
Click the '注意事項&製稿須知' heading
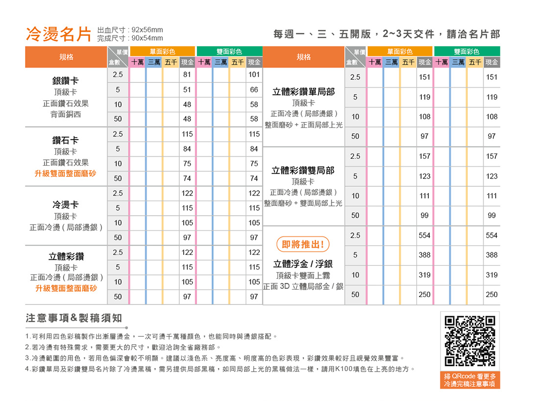(74, 318)
